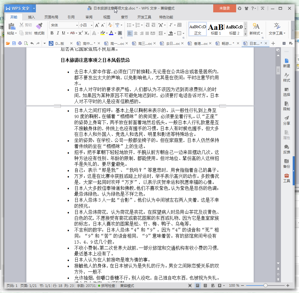Switch to full screen view in status bar

coord(190,286)
